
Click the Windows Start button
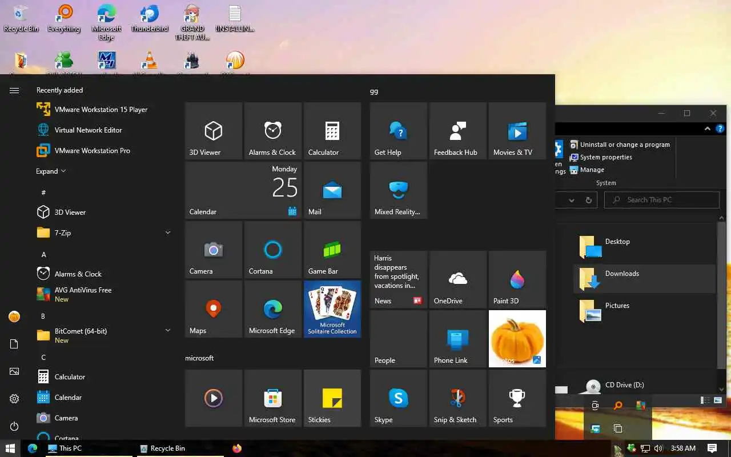[10, 448]
